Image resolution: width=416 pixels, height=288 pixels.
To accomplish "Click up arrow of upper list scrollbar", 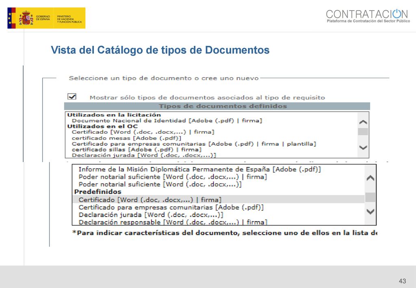I will click(x=363, y=122).
